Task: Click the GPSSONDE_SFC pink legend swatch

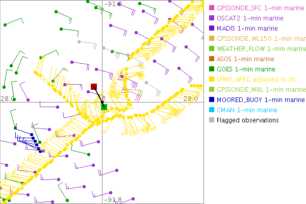Action: (212, 8)
